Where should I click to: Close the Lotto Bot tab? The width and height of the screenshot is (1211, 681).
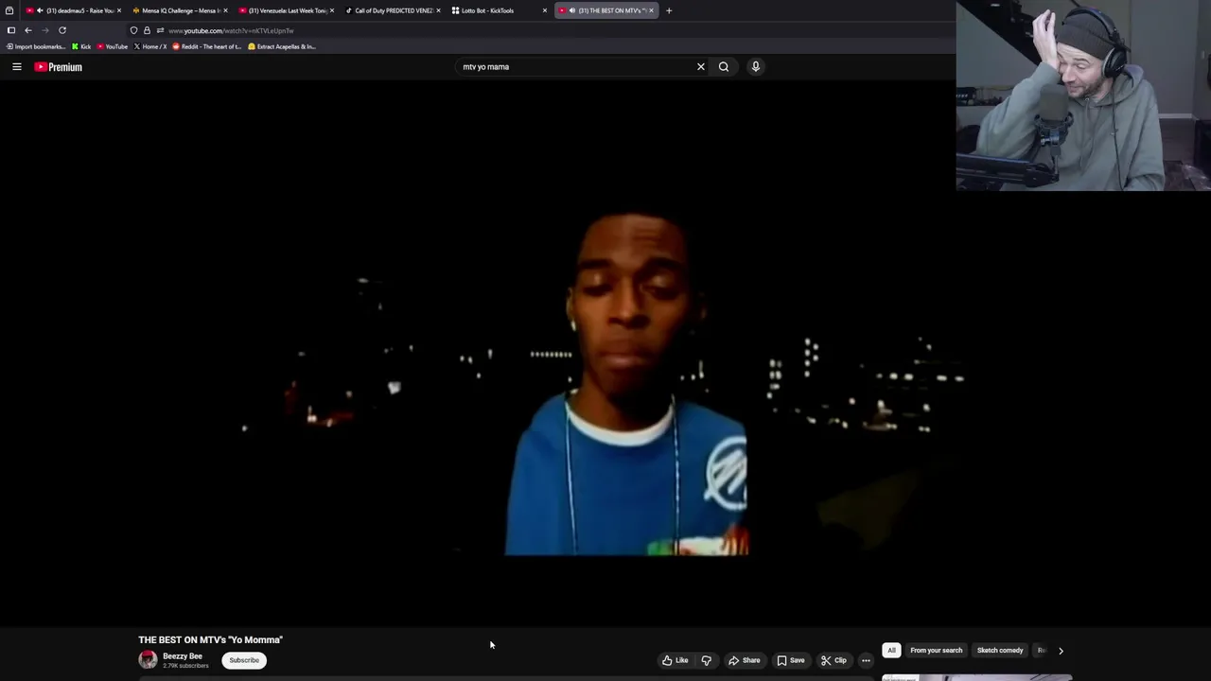(x=545, y=10)
